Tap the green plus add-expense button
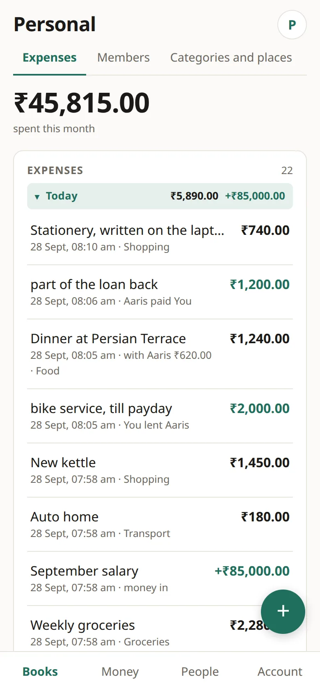320x693 pixels. click(283, 611)
